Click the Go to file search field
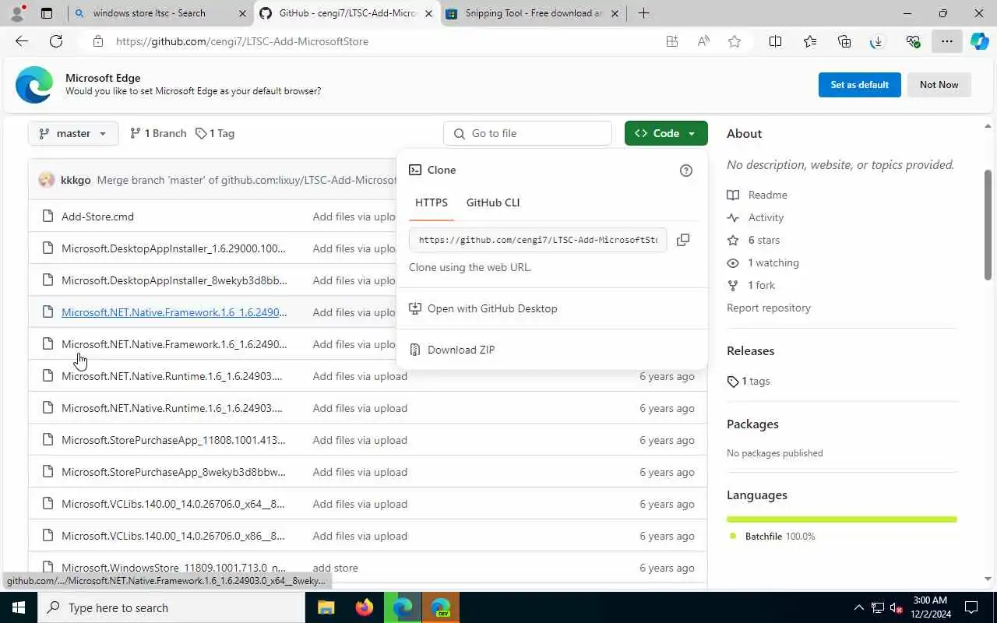 coord(527,133)
